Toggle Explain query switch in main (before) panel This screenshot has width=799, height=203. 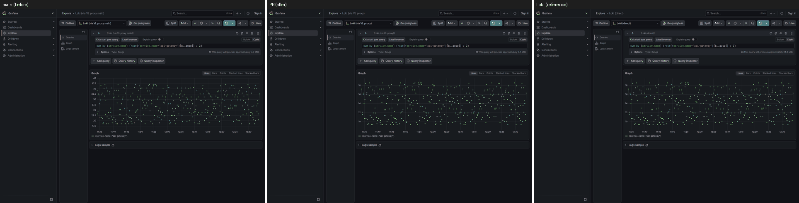click(160, 40)
